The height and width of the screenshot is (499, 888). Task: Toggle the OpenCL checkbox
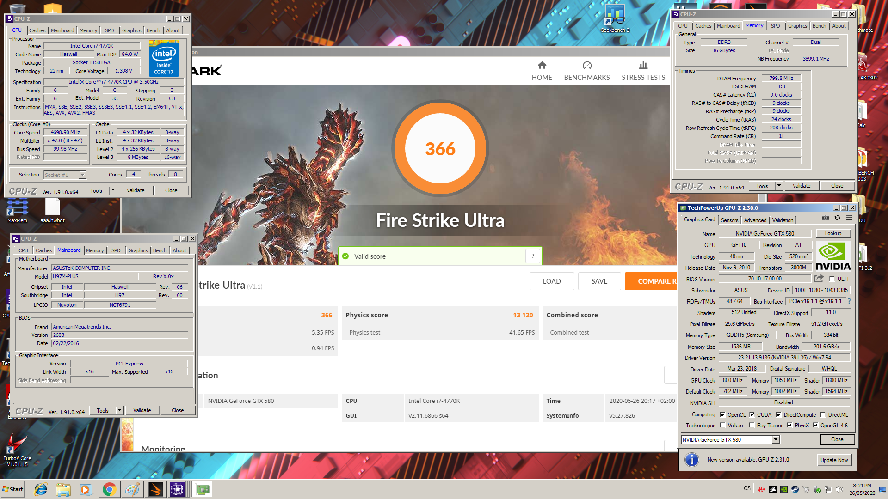pos(722,414)
